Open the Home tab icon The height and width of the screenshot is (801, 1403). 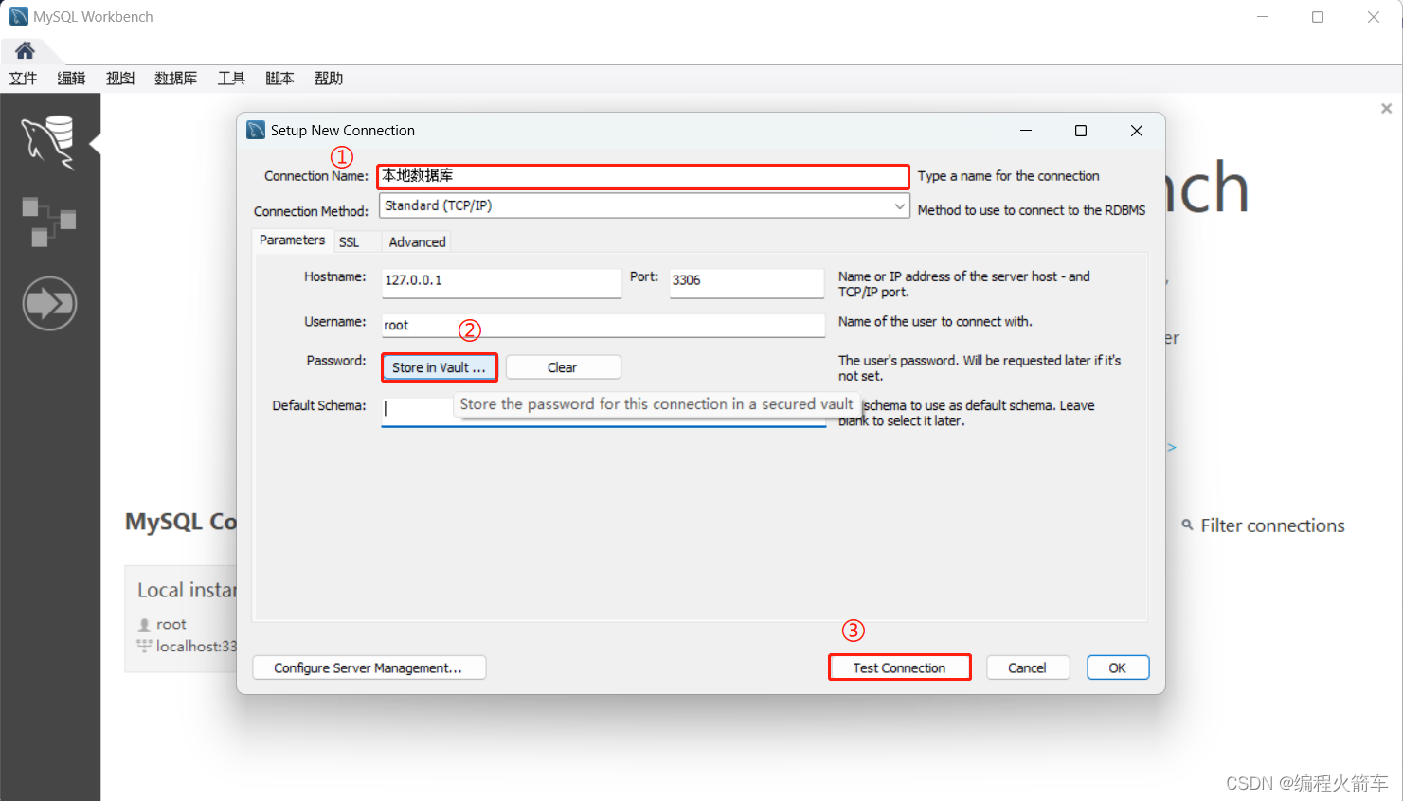point(25,50)
